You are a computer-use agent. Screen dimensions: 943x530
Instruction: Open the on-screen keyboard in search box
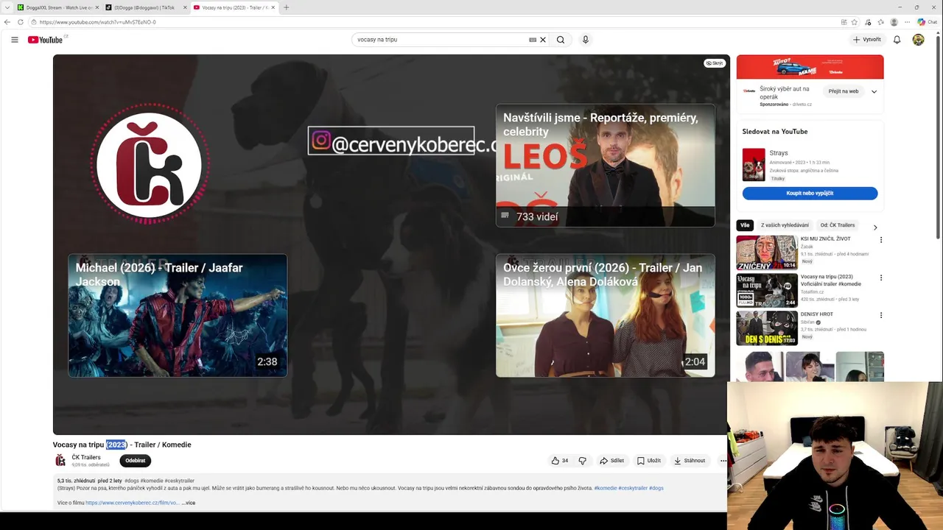click(533, 40)
